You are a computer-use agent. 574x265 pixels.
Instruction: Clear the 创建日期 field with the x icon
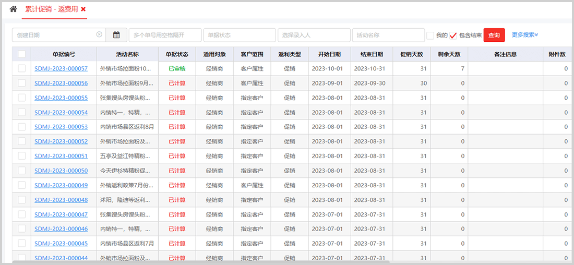(x=99, y=35)
